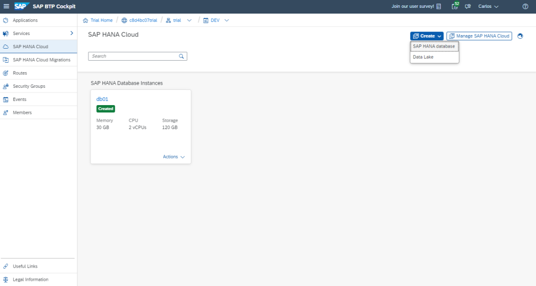536x286 pixels.
Task: Click the SAP HANA Cloud Migrations icon
Action: tap(5, 60)
